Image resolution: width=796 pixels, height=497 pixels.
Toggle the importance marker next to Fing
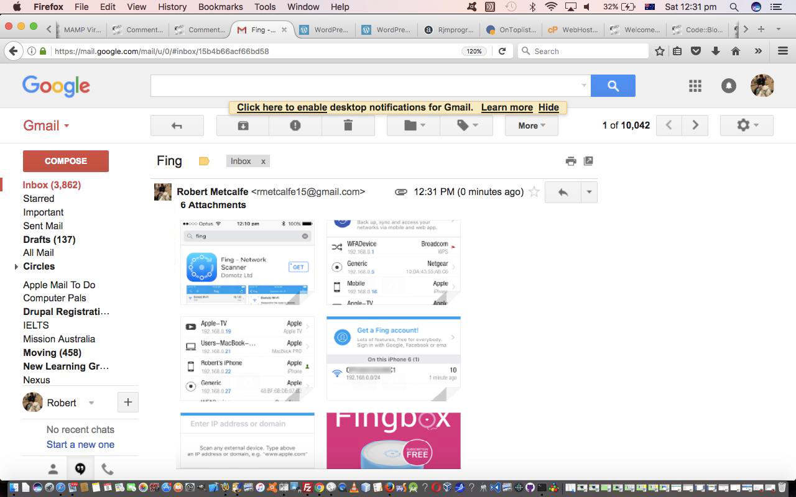[x=204, y=162]
